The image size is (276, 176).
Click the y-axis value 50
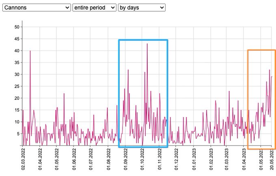17,27
